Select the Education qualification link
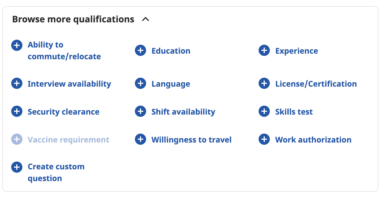This screenshot has width=384, height=204. pyautogui.click(x=171, y=51)
